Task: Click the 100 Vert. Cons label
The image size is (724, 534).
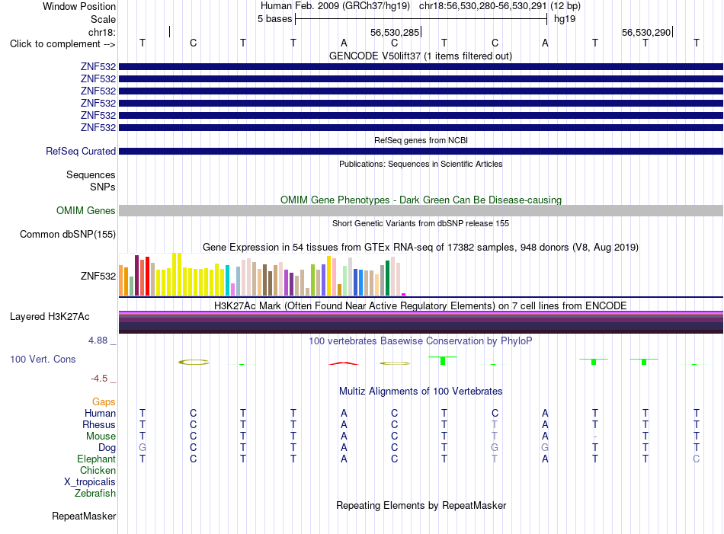Action: [43, 360]
